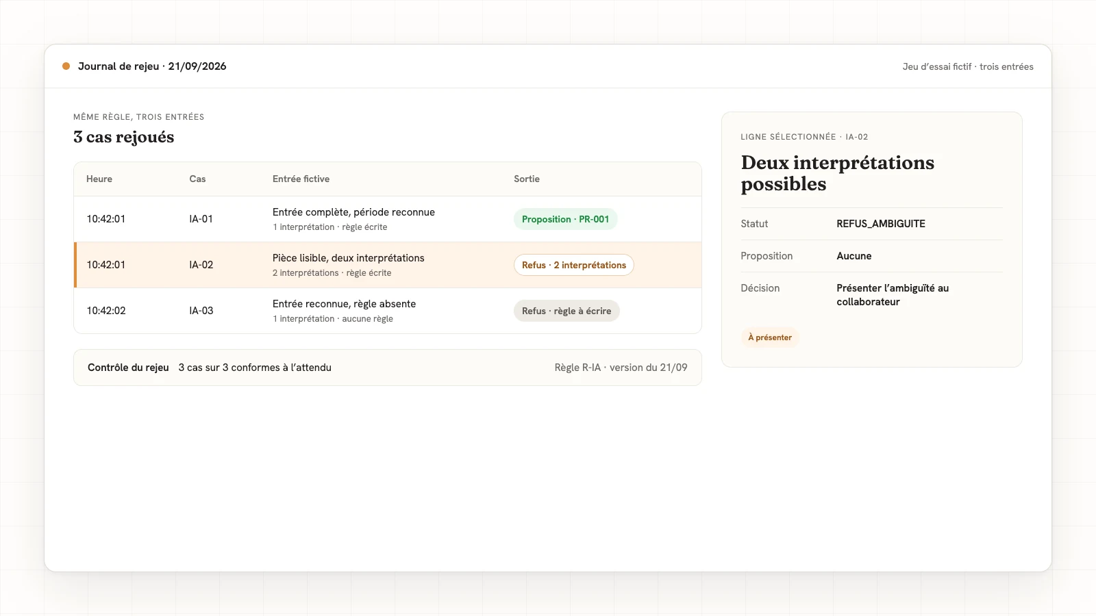Viewport: 1096px width, 616px height.
Task: Click the 'Refus · règle à écrire' badge
Action: pos(566,311)
